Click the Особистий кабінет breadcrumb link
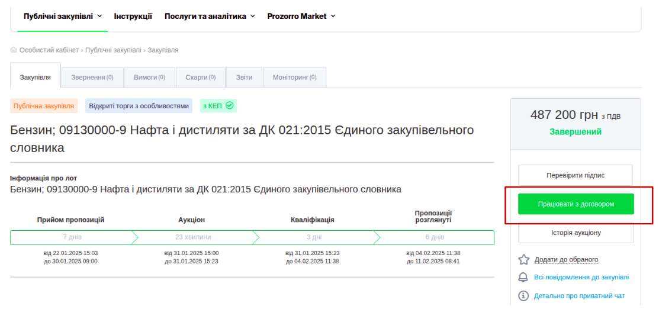The height and width of the screenshot is (332, 659). (x=49, y=50)
